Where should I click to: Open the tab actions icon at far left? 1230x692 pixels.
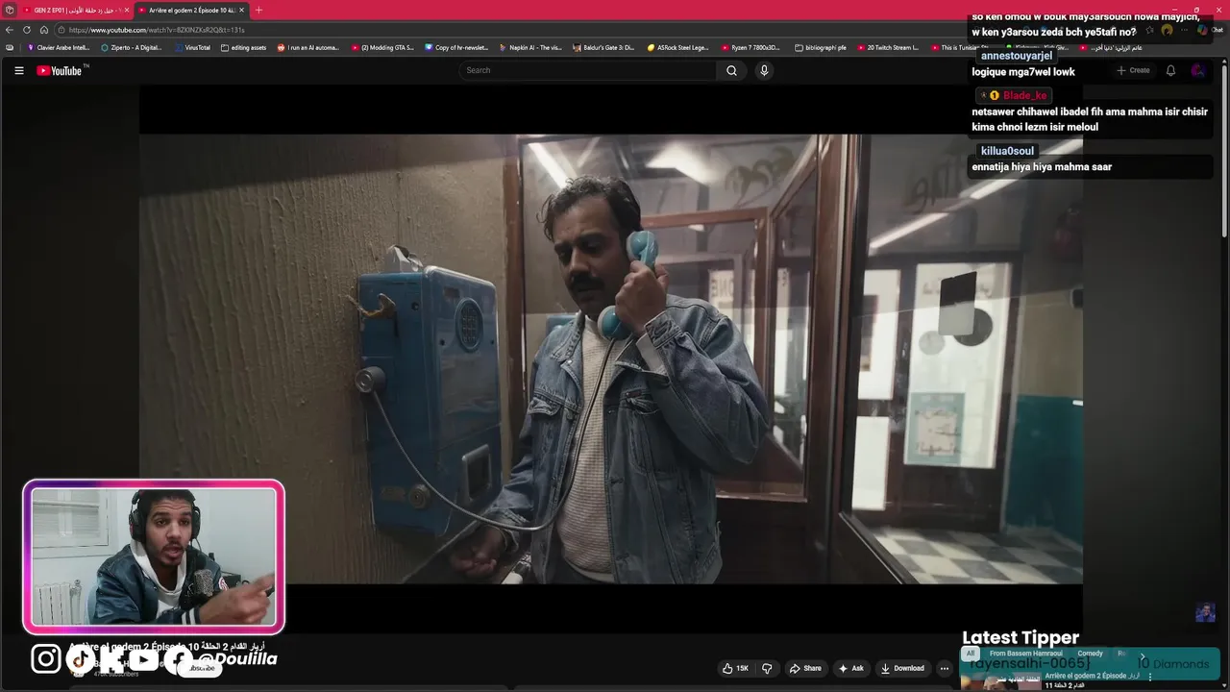click(x=10, y=10)
